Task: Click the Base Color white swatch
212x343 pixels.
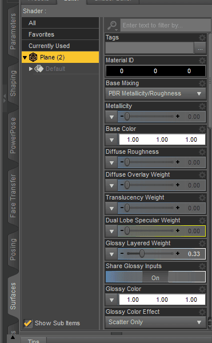Action: click(162, 140)
